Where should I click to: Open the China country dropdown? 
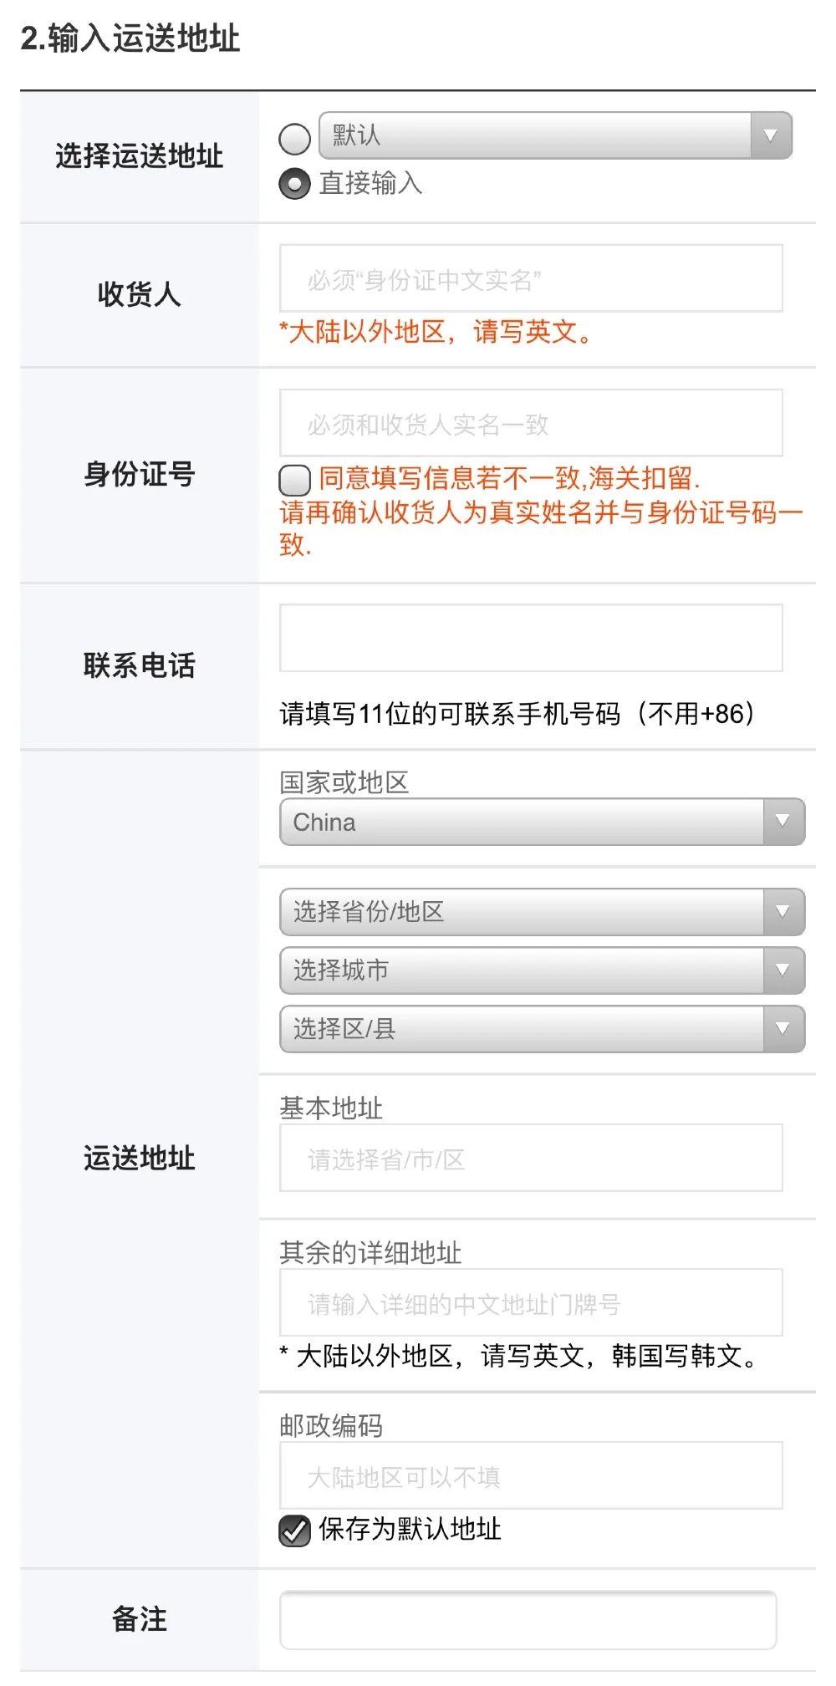pyautogui.click(x=522, y=823)
